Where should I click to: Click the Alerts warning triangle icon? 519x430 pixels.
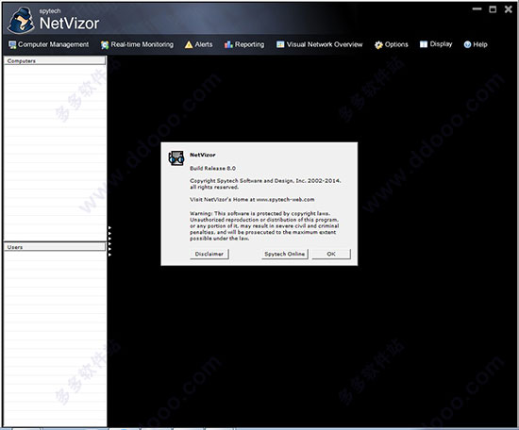(189, 44)
